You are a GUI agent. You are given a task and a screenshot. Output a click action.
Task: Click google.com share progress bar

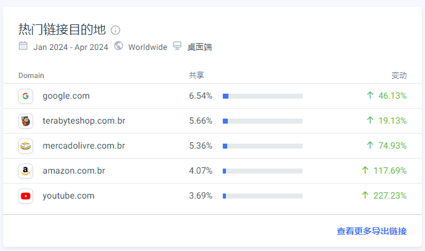point(263,96)
